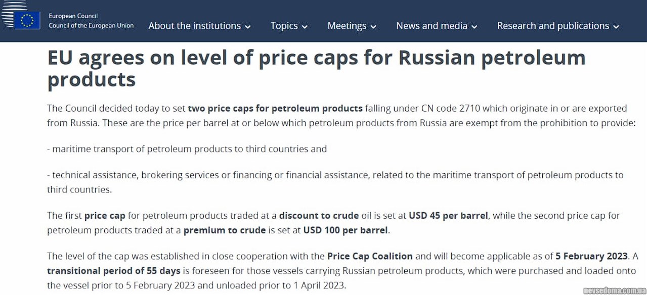Open the About the institutions menu
Image resolution: width=647 pixels, height=295 pixels.
coord(194,26)
